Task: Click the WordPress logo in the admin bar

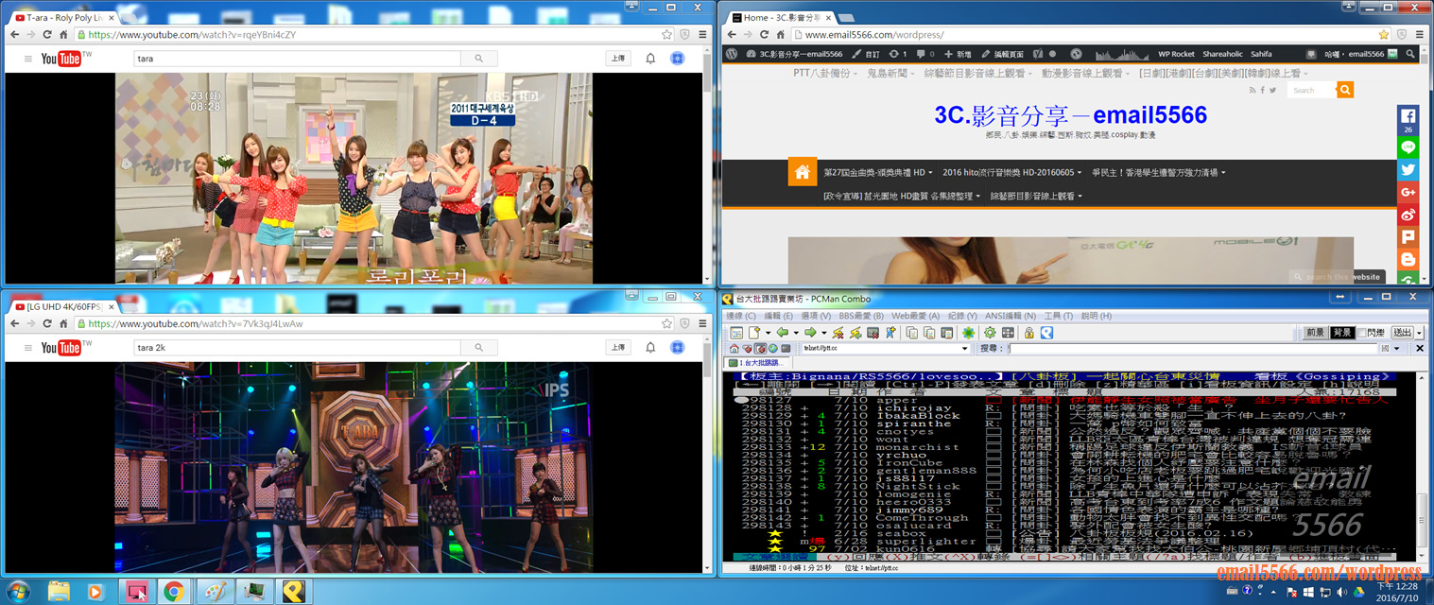Action: pyautogui.click(x=731, y=54)
